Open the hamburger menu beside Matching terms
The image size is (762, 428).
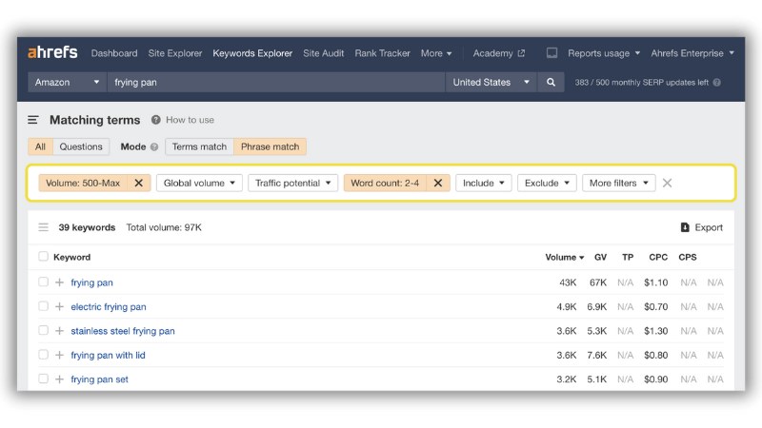[33, 120]
